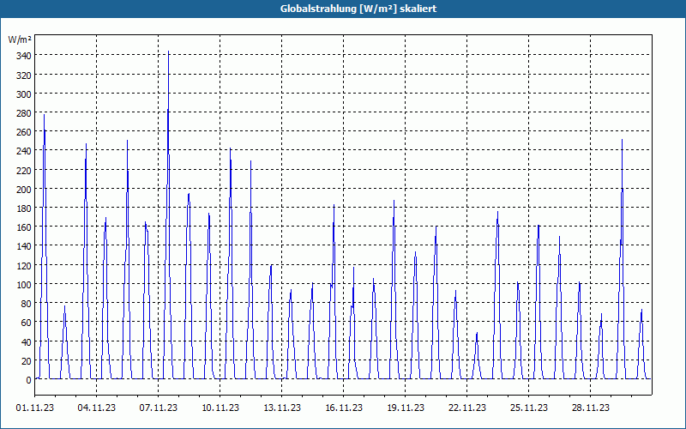Click the 13.11.23 date label
Image resolution: width=686 pixels, height=429 pixels.
[x=282, y=408]
